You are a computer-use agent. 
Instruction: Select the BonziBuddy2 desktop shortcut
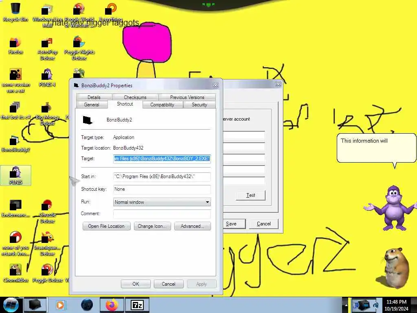coord(15,144)
